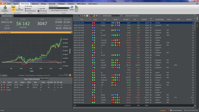Uncheck the Ruchba table checkbox
The height and width of the screenshot is (112, 199).
(x=1, y=90)
